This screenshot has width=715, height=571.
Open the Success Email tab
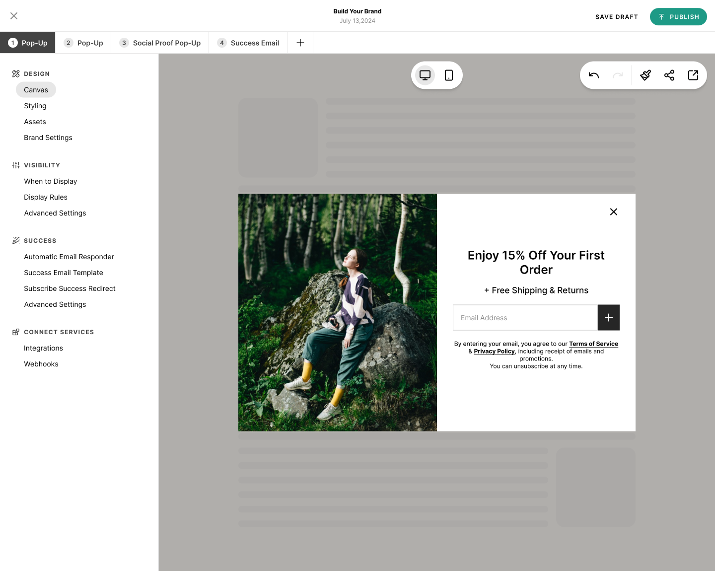pyautogui.click(x=248, y=43)
